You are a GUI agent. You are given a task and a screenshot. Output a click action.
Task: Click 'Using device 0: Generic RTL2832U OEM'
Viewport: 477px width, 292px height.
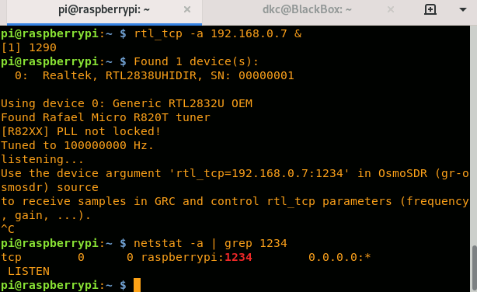pos(127,103)
